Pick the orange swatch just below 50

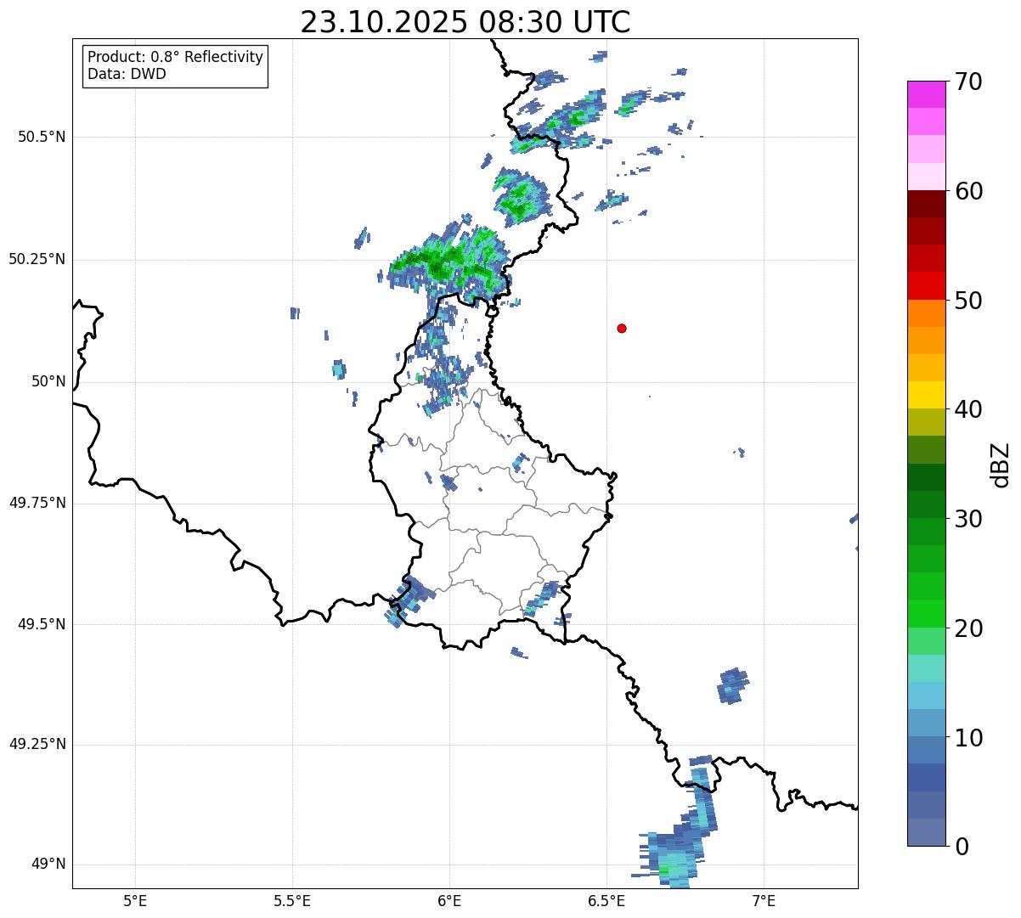[926, 313]
